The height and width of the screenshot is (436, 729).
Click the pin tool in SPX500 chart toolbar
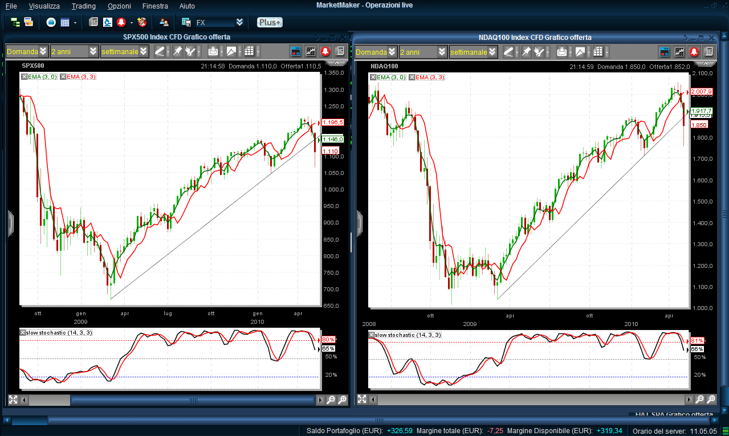(177, 51)
